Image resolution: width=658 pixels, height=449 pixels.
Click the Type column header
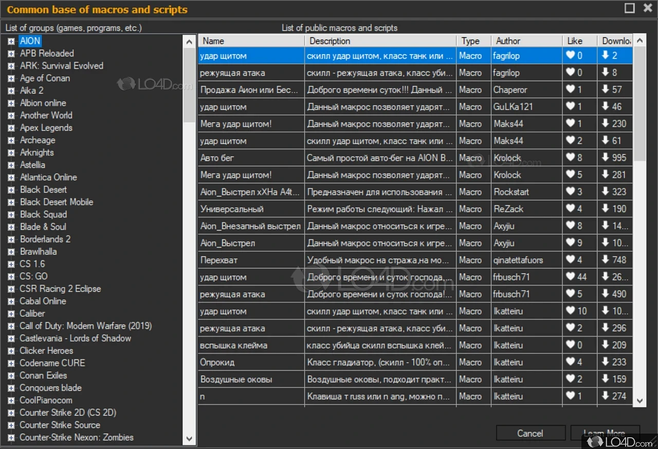click(x=473, y=41)
